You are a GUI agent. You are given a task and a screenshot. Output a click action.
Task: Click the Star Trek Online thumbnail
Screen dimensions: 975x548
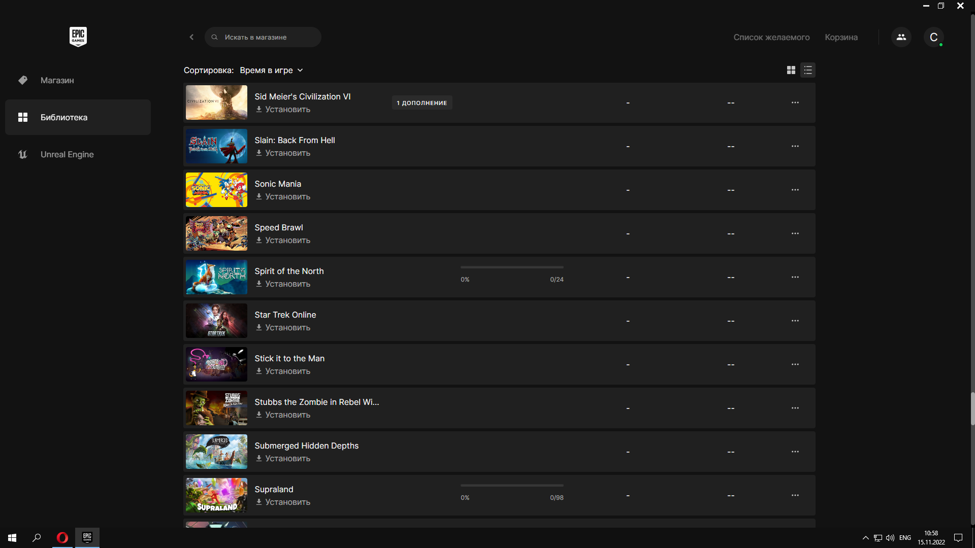pos(216,321)
